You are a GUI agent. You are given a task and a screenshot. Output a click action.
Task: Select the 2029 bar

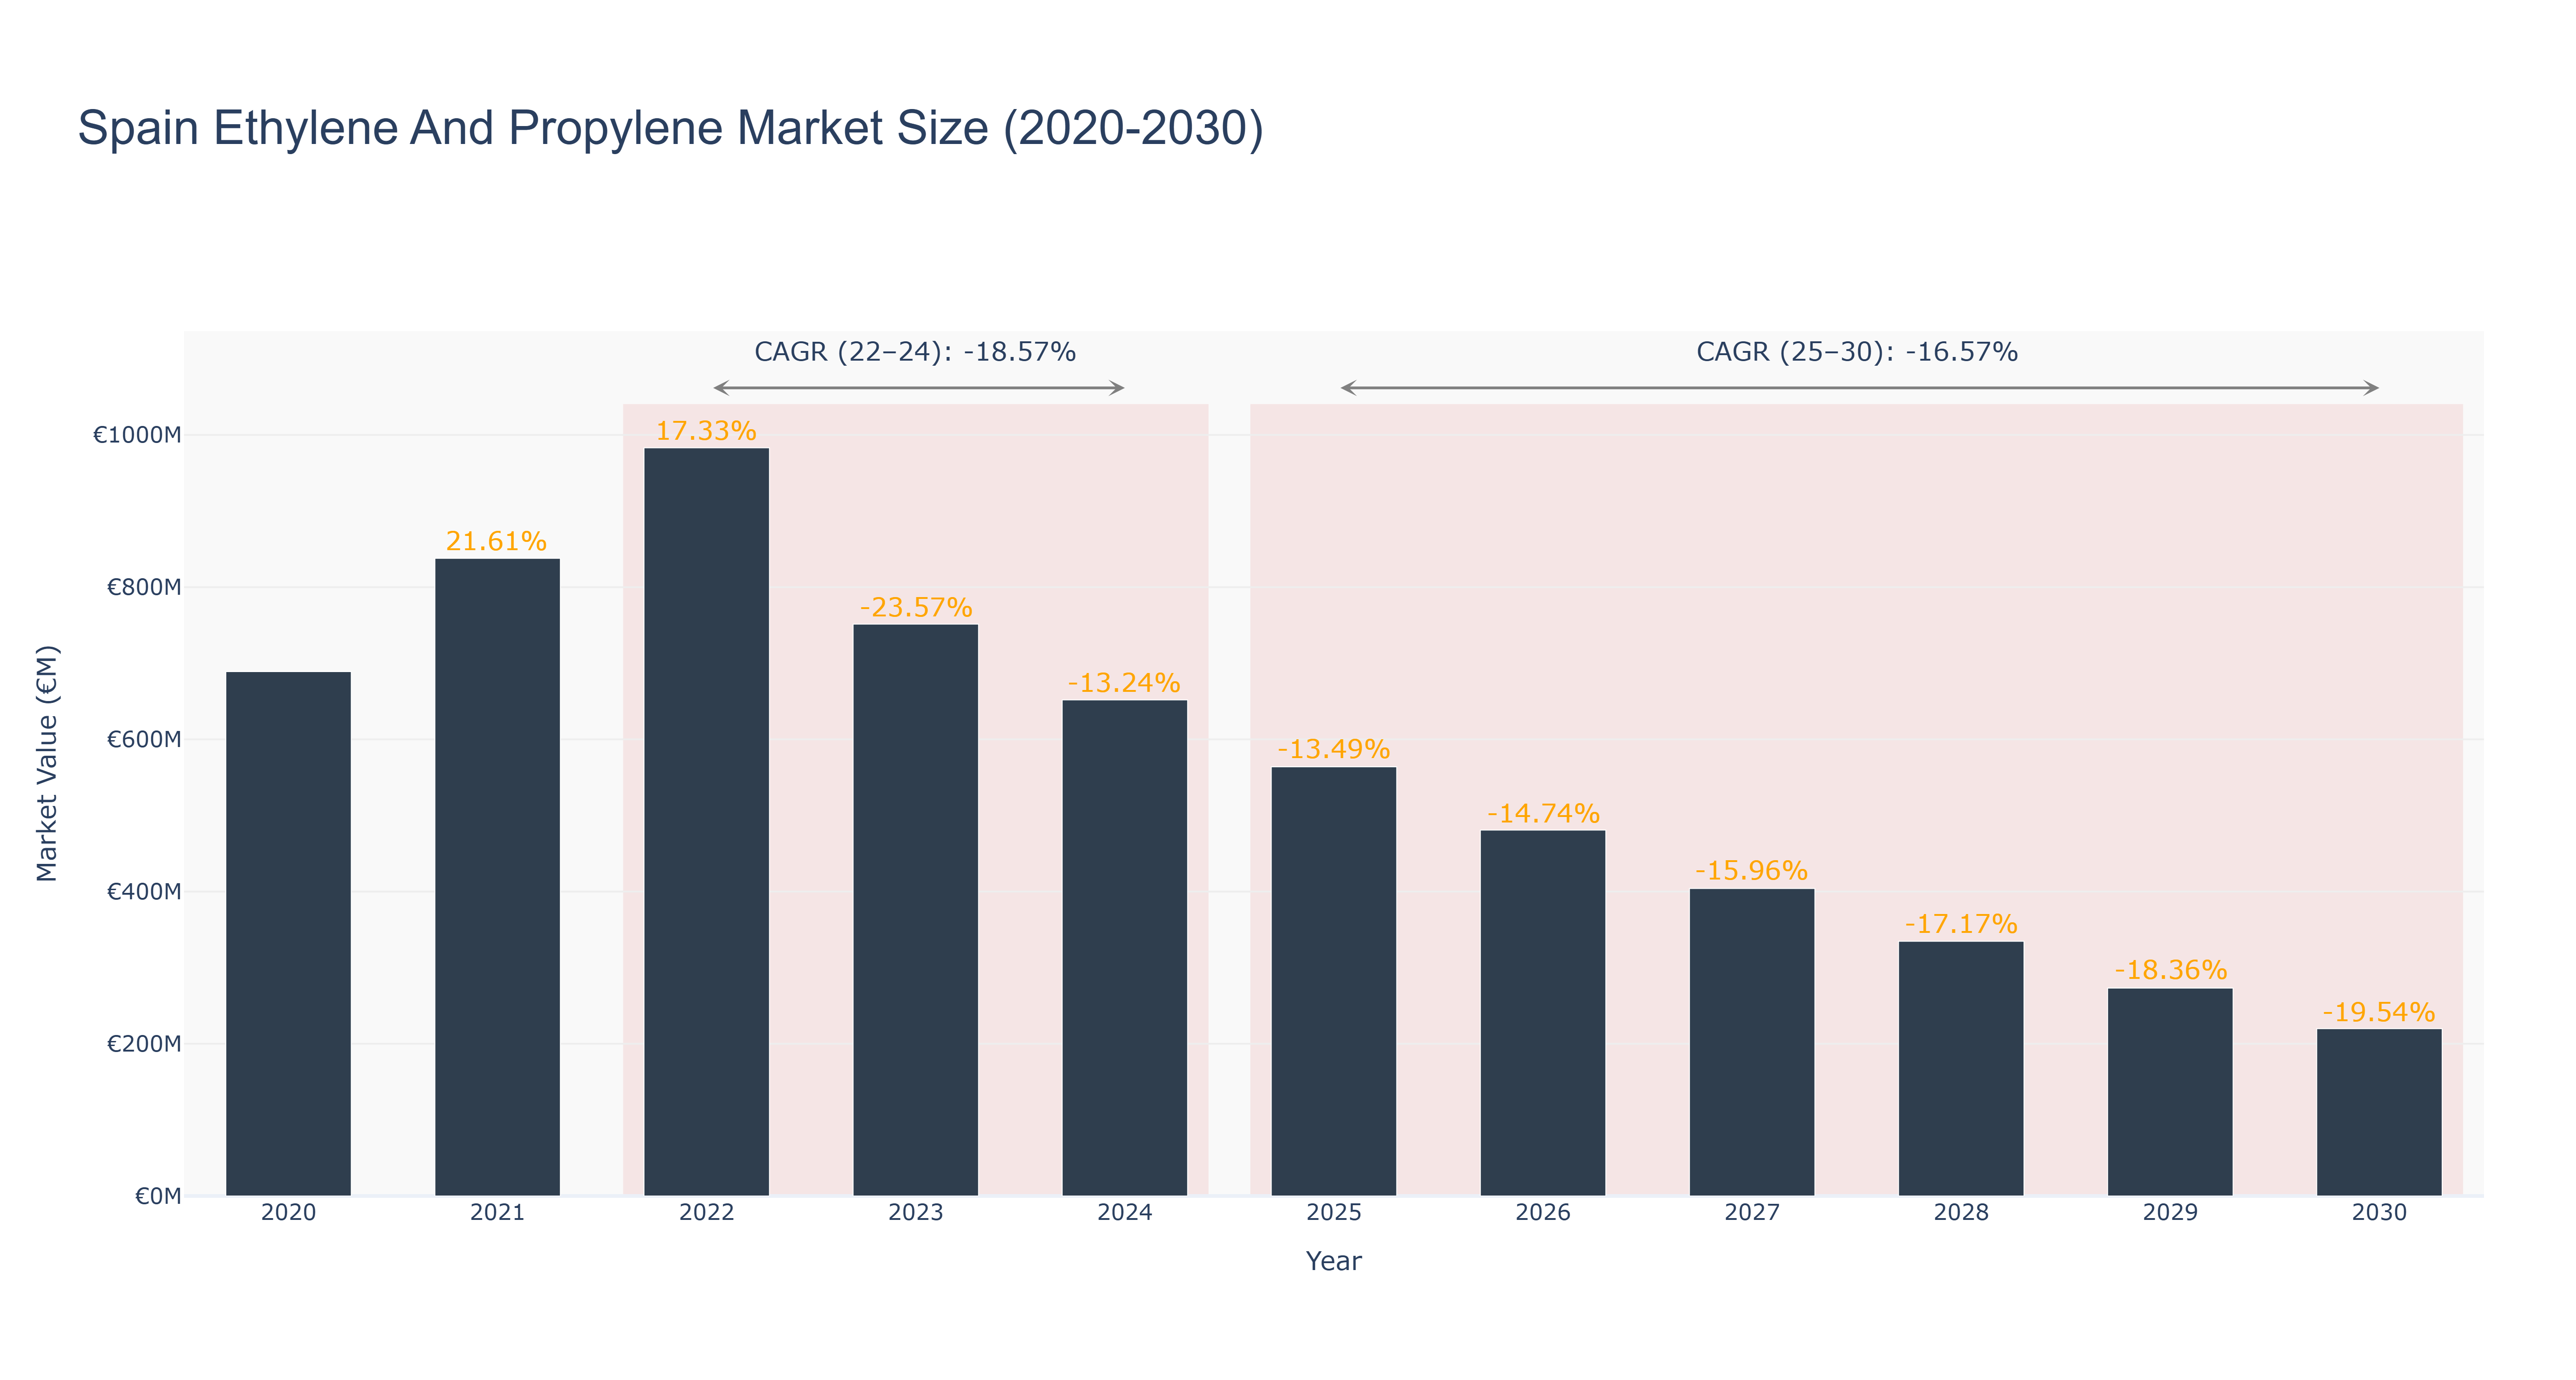pyautogui.click(x=2169, y=1092)
